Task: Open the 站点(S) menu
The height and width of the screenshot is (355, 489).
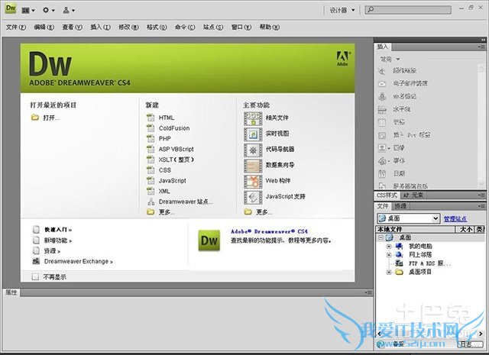Action: (x=213, y=27)
